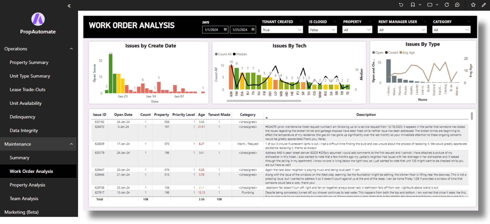The height and width of the screenshot is (224, 490).
Task: Click Count All legend marker in Issues By Tech
Action: tap(216, 54)
